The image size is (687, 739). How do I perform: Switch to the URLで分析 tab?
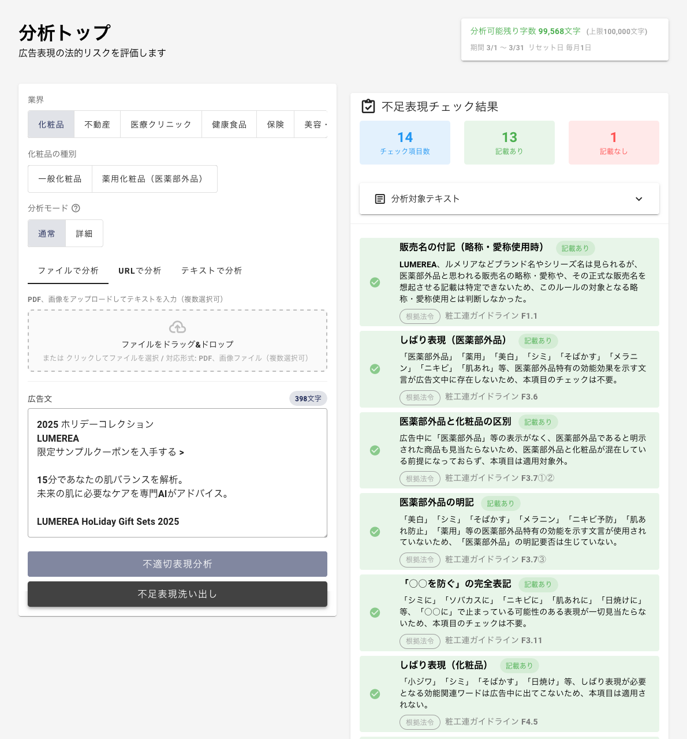140,270
